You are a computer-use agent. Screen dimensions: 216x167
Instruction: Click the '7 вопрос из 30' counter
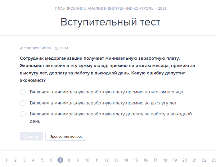(37, 48)
